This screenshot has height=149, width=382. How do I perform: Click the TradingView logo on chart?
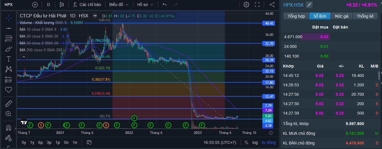click(24, 123)
